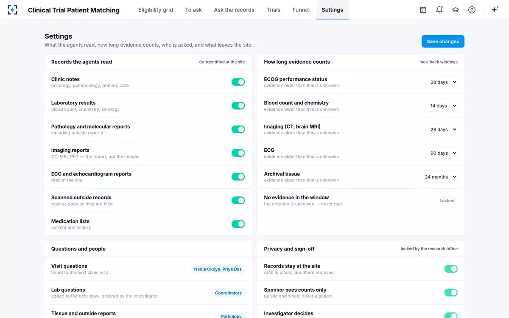Click 'including outside reports' description
The image size is (509, 318).
point(77,133)
